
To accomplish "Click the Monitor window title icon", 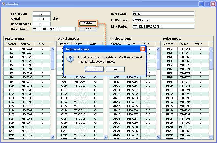I will (4, 4).
